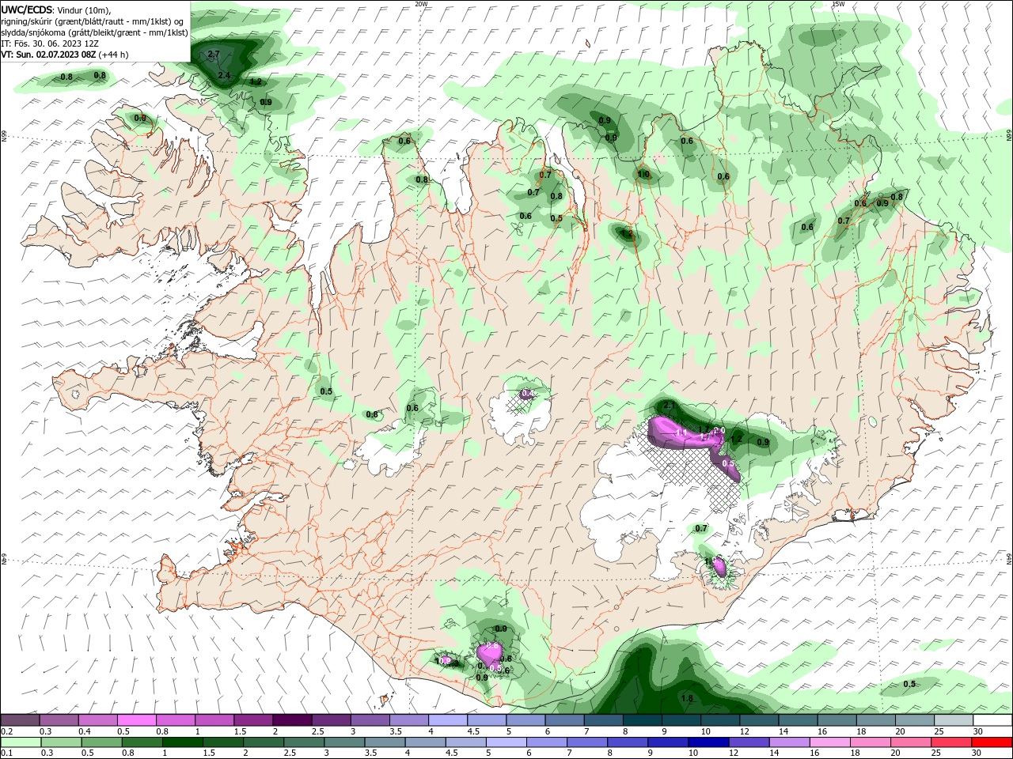Viewport: 1013px width, 759px height.
Task: Select the 'VT: Sun. 02.07.2023 08Z (+44 h)' line
Action: pos(65,55)
